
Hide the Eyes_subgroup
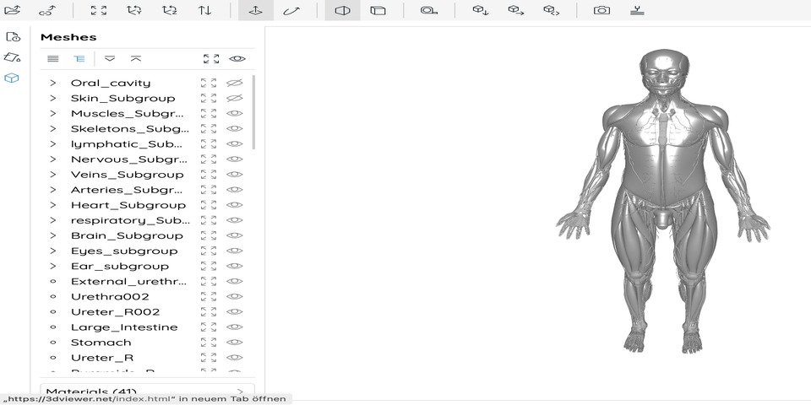tap(235, 251)
